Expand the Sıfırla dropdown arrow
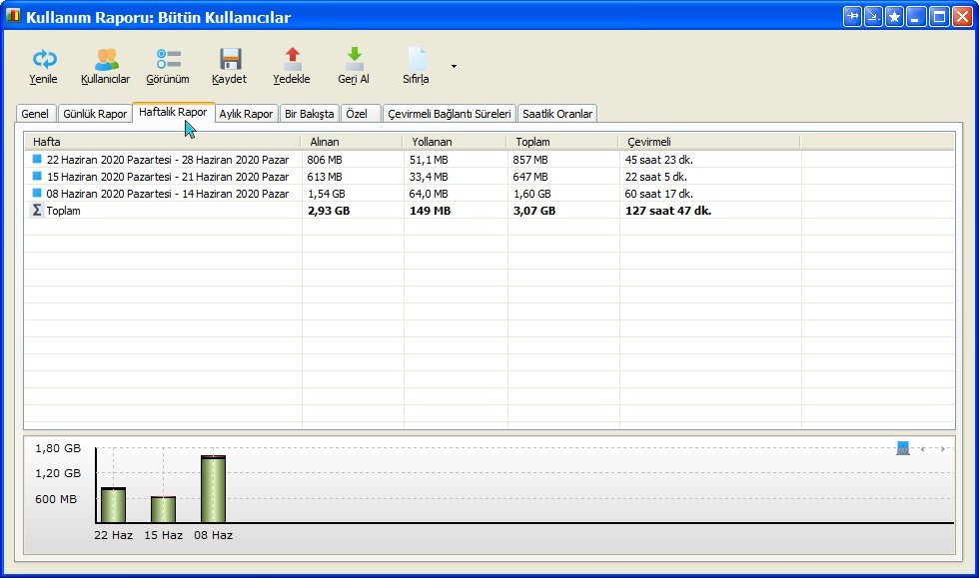The width and height of the screenshot is (979, 578). (x=454, y=66)
